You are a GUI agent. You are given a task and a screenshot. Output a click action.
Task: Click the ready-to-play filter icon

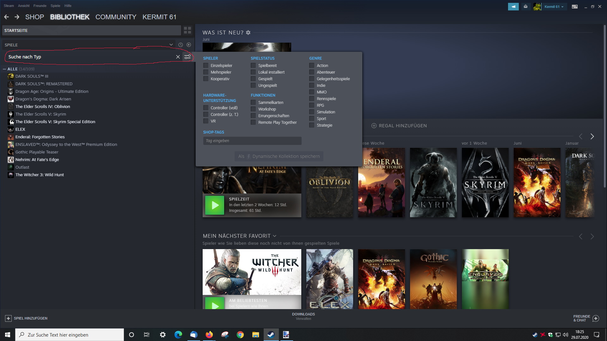pos(189,45)
